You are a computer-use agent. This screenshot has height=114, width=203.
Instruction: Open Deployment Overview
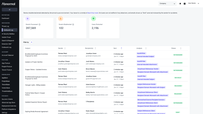click(9, 106)
